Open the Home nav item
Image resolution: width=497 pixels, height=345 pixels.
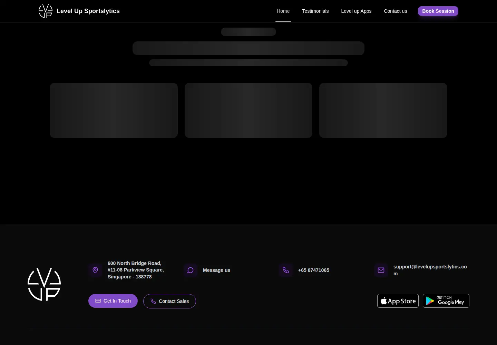[x=283, y=11]
